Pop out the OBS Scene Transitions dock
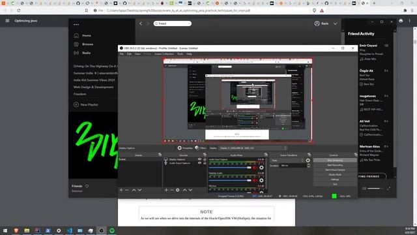Viewport: 417px width, 235px height. [309, 155]
